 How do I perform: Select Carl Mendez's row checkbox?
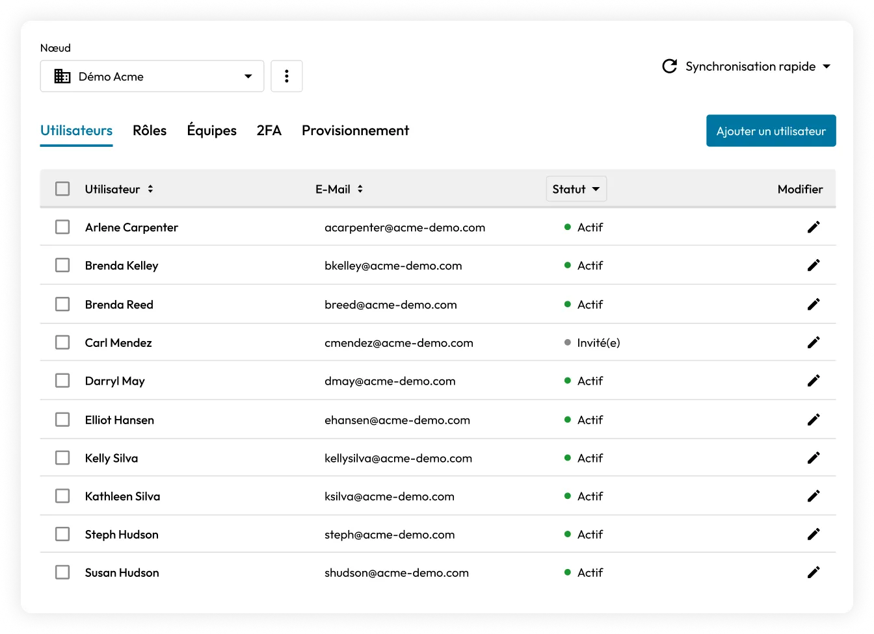click(62, 342)
